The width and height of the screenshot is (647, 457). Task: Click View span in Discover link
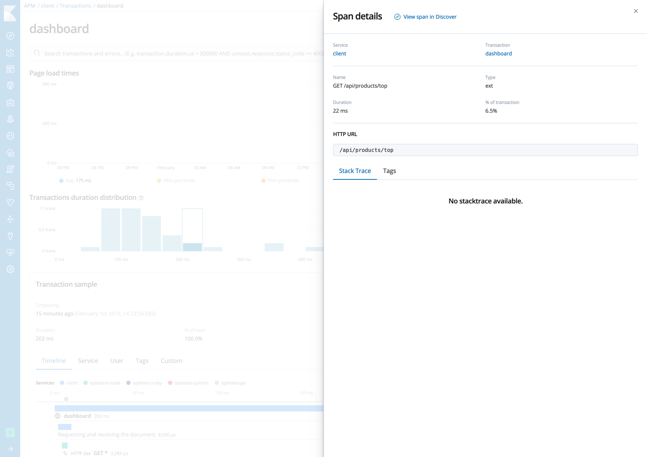(x=430, y=17)
